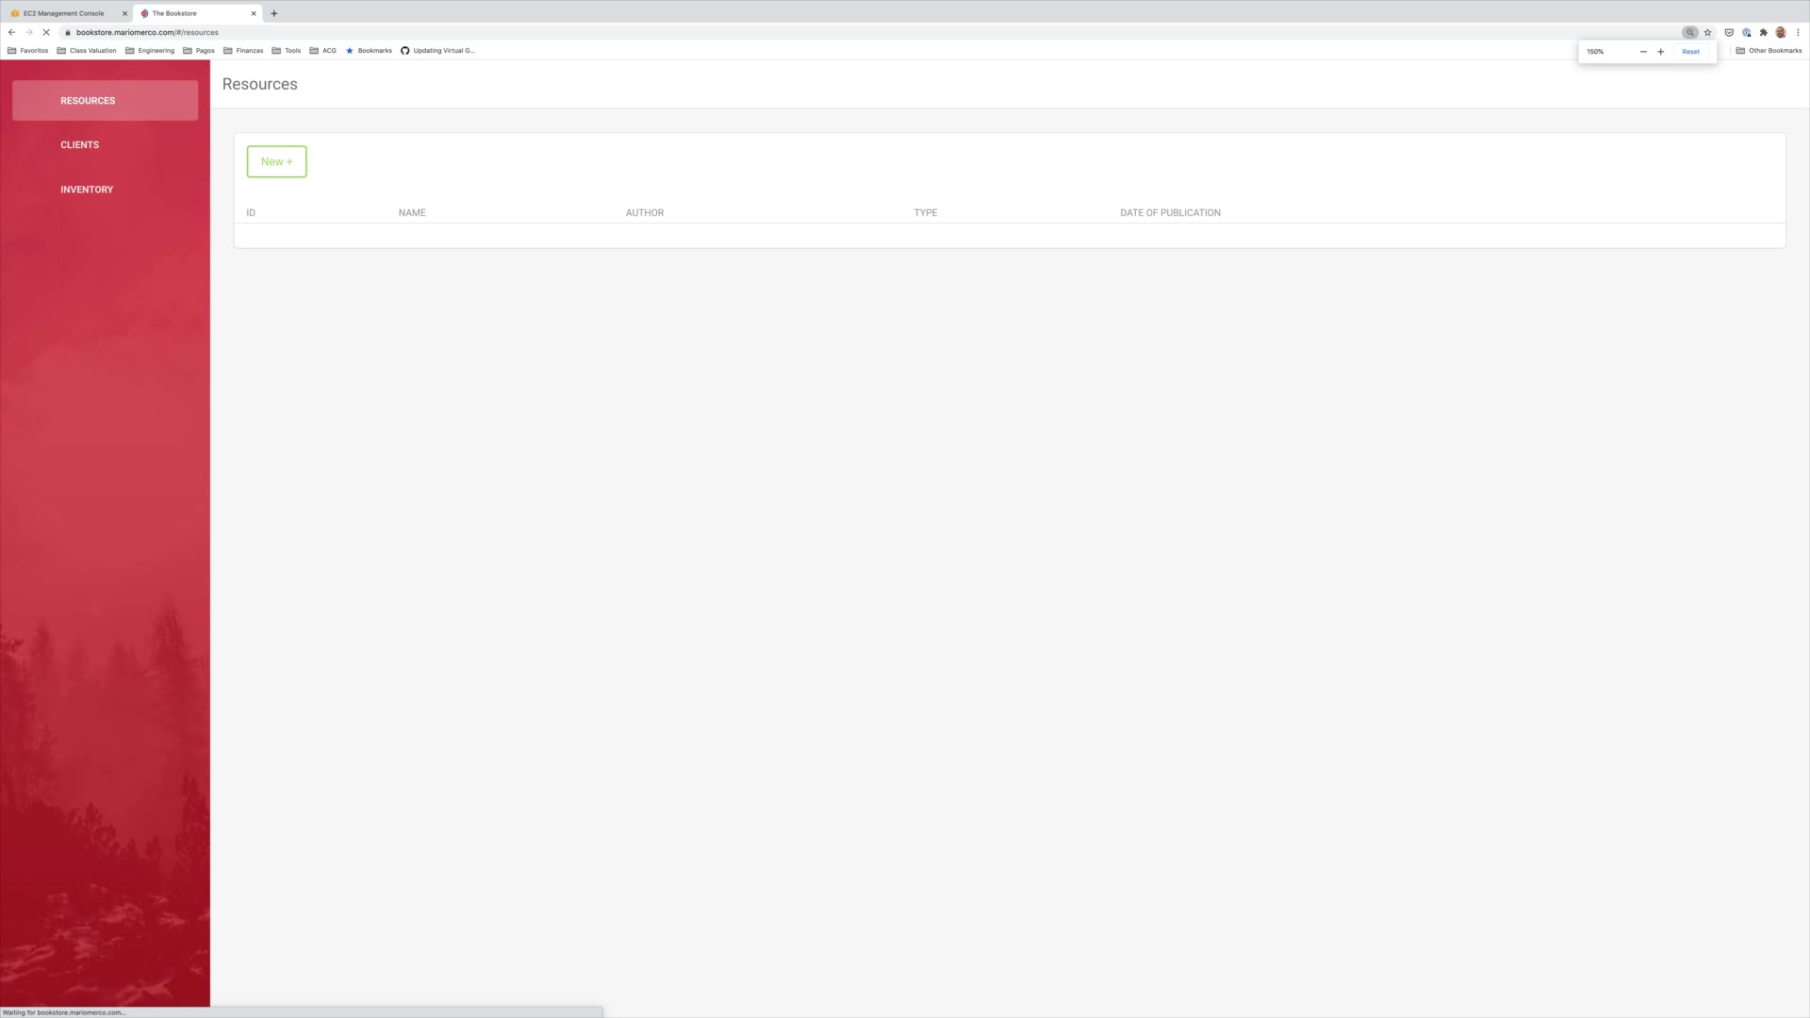
Task: Reset the page zoom level
Action: point(1690,52)
